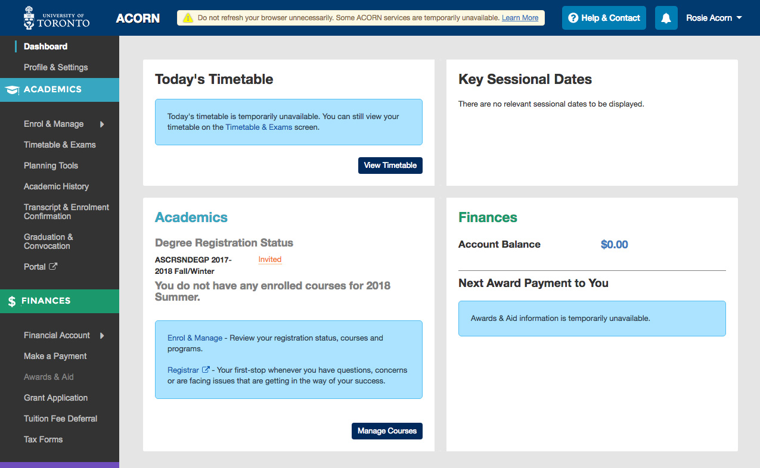
Task: Expand the Enrol & Manage submenu arrow
Action: [x=102, y=124]
